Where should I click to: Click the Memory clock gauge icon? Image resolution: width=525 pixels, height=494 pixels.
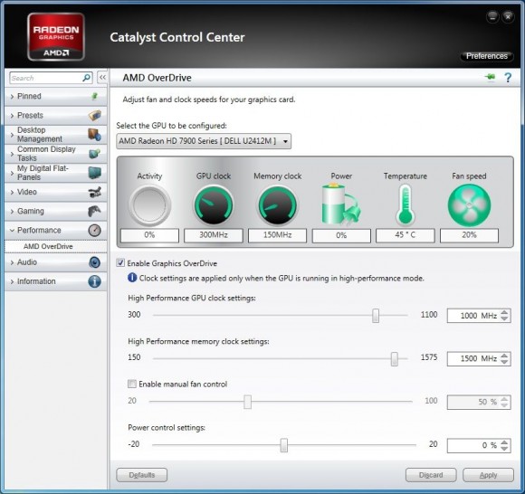[x=278, y=205]
